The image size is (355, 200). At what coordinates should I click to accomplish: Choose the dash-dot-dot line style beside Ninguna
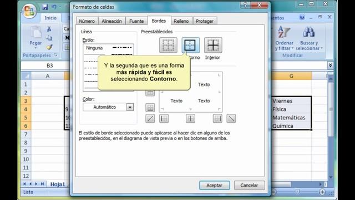tap(122, 48)
